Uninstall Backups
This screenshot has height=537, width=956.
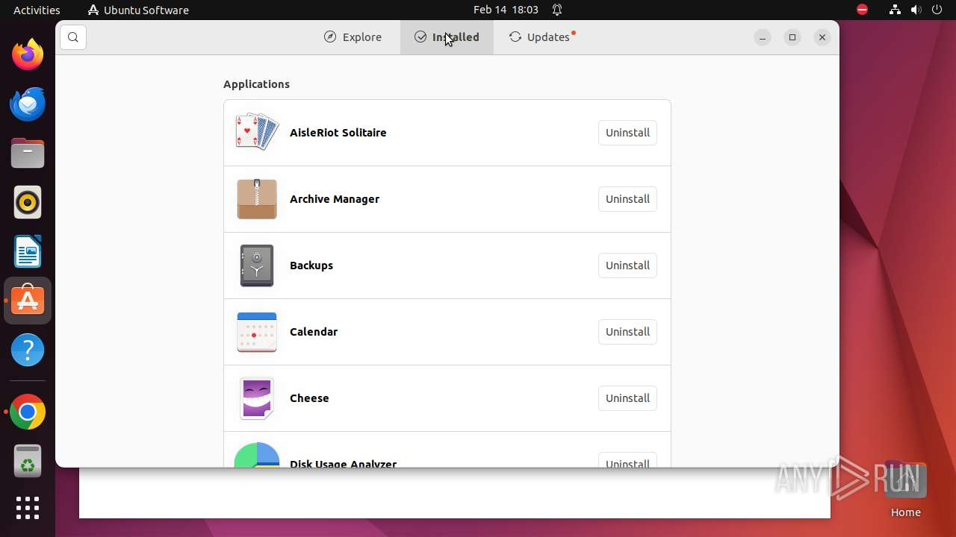[x=627, y=266]
